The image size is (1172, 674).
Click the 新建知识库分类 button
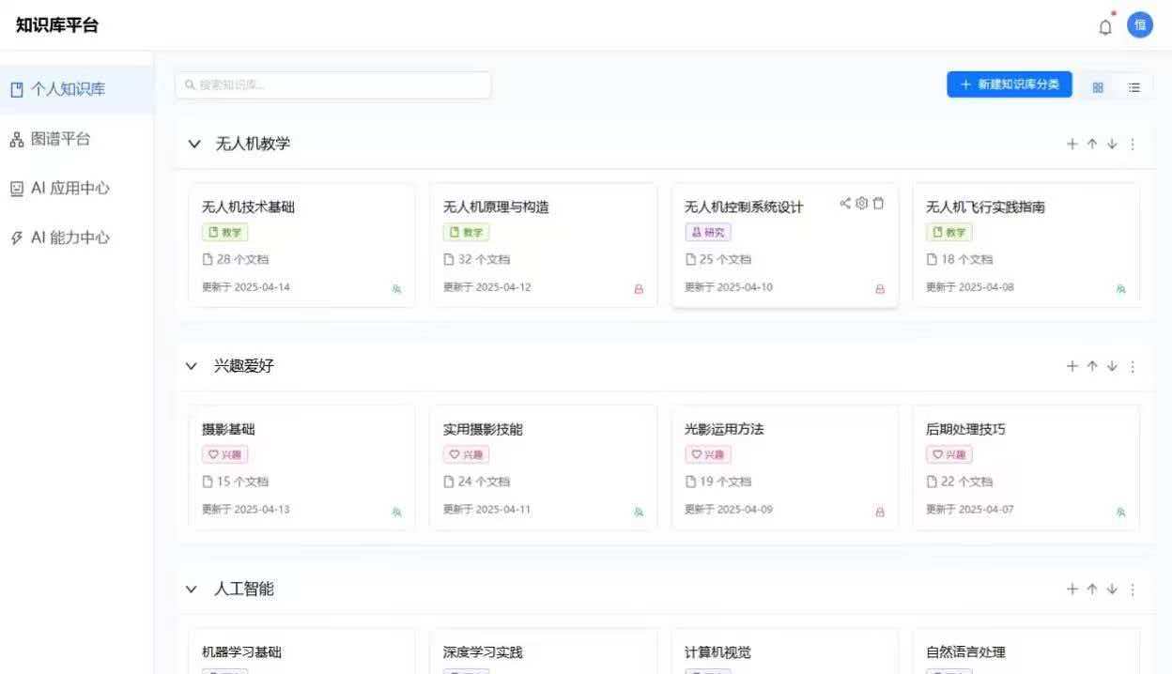(1009, 84)
